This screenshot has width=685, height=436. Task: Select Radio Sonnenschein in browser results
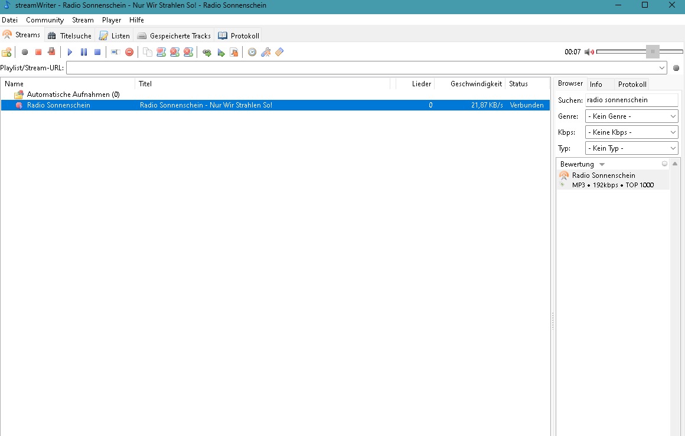click(x=613, y=180)
